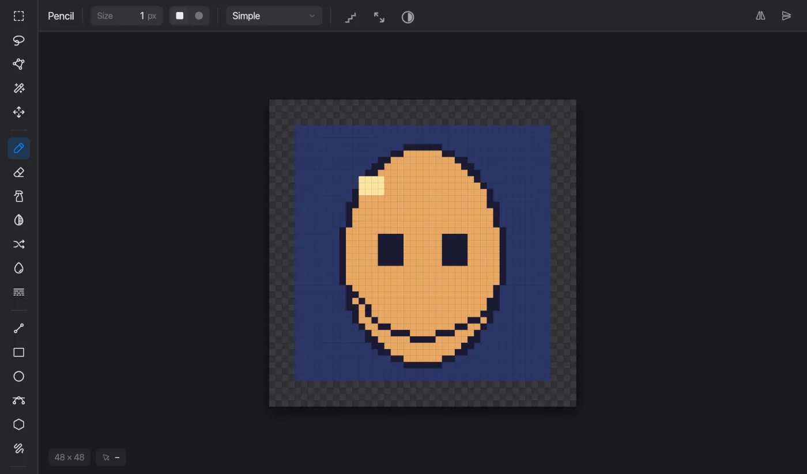Click the Size input field

(x=127, y=16)
